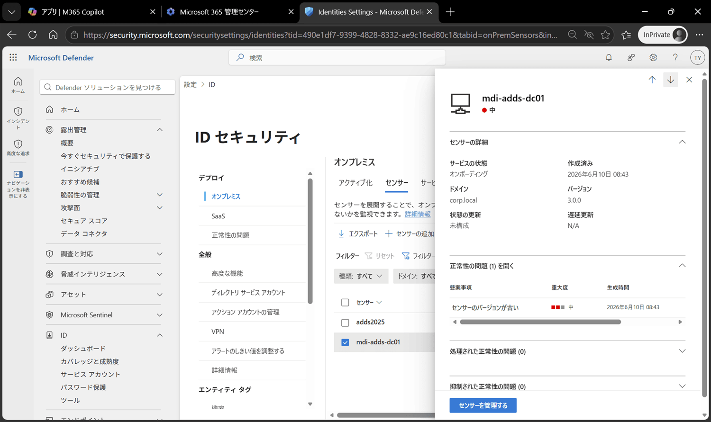Click the browser back arrow
Viewport: 711px width, 422px height.
click(12, 35)
